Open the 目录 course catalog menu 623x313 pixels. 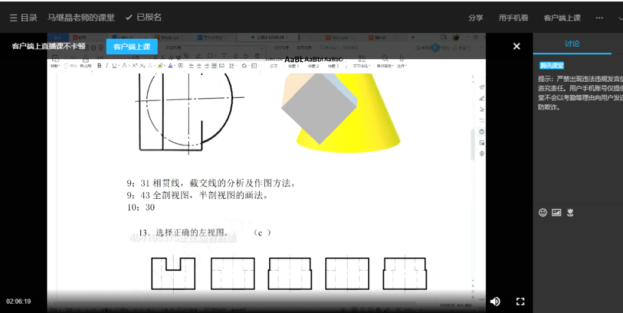23,17
